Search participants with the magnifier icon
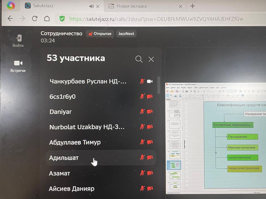Screen dimensions: 266x199 click(x=139, y=59)
